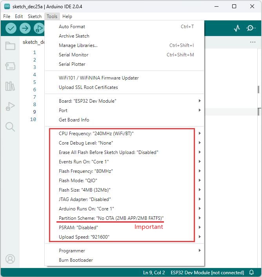The height and width of the screenshot is (277, 262).
Task: Click the Upload arrow button
Action: tap(25, 28)
